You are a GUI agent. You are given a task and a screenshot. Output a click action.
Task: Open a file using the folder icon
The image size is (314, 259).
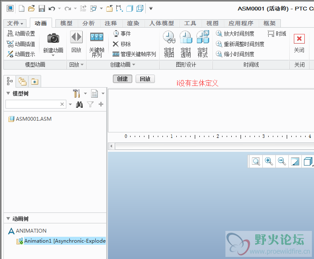coord(31,8)
